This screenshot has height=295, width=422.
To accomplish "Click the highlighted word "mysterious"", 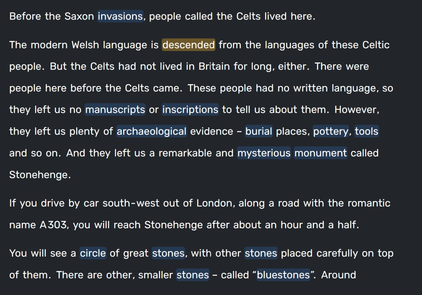I will coord(264,153).
